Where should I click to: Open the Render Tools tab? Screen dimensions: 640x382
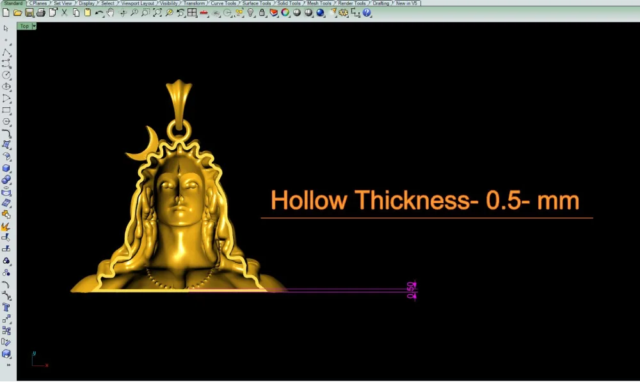[352, 3]
